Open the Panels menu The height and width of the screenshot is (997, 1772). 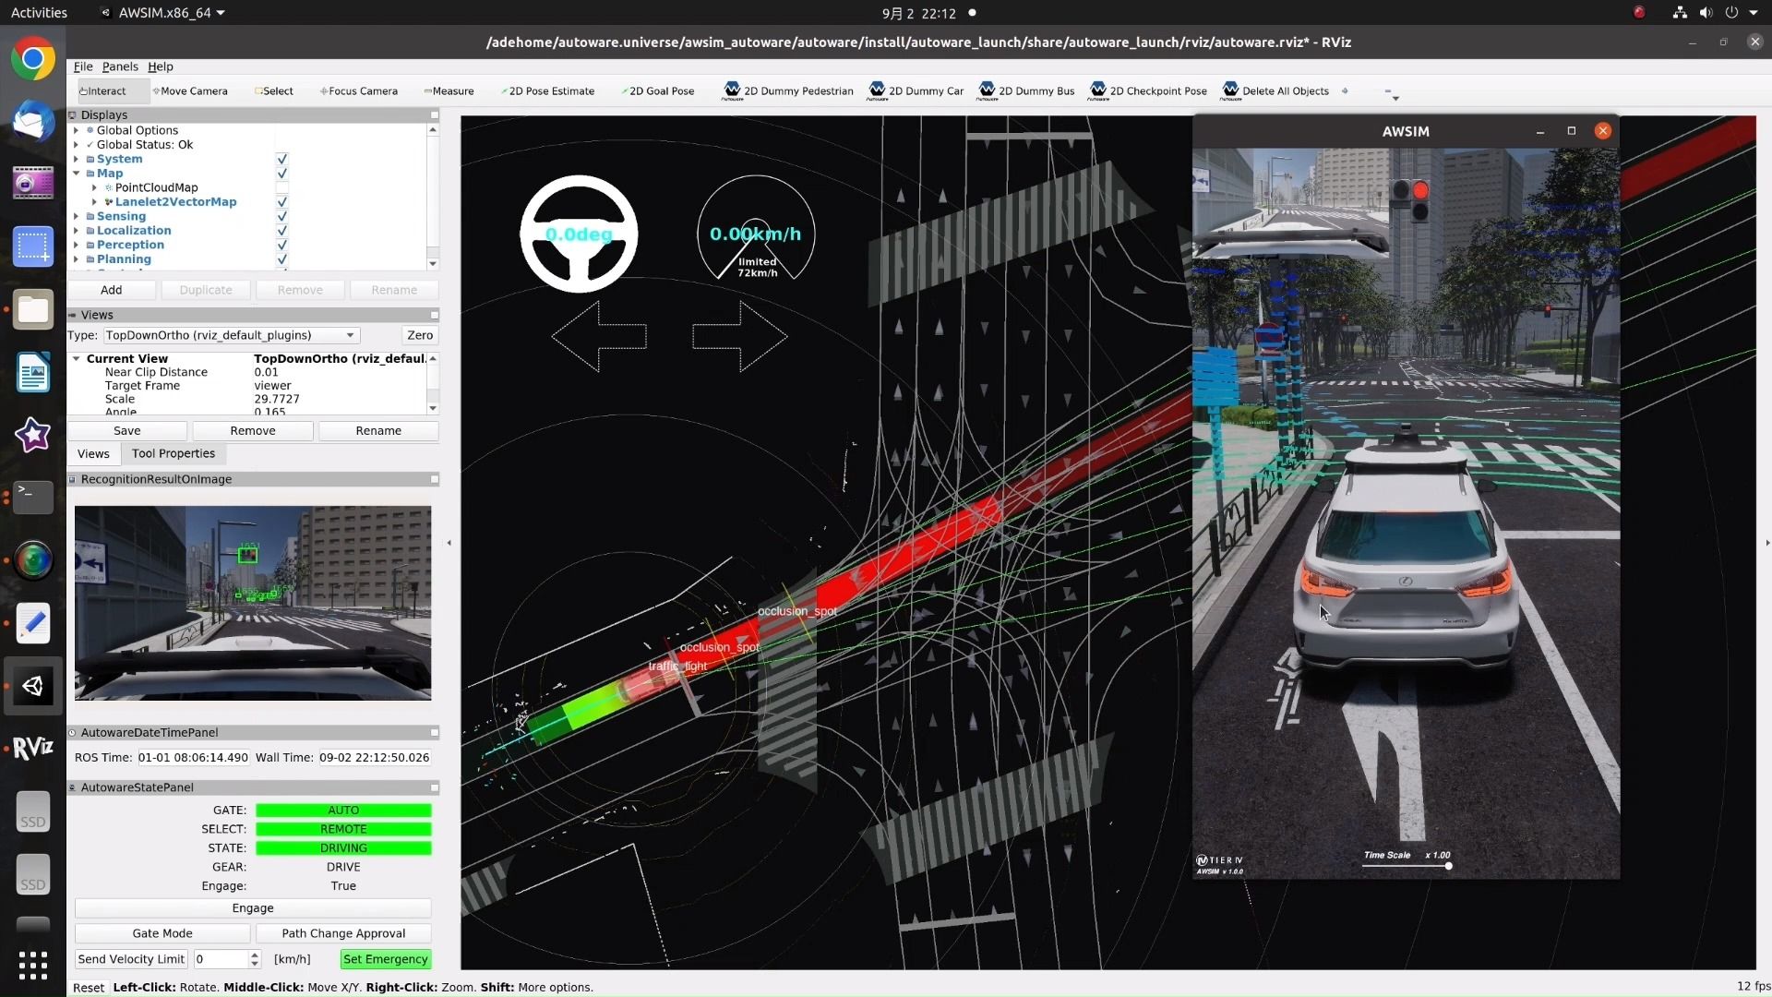pyautogui.click(x=119, y=66)
